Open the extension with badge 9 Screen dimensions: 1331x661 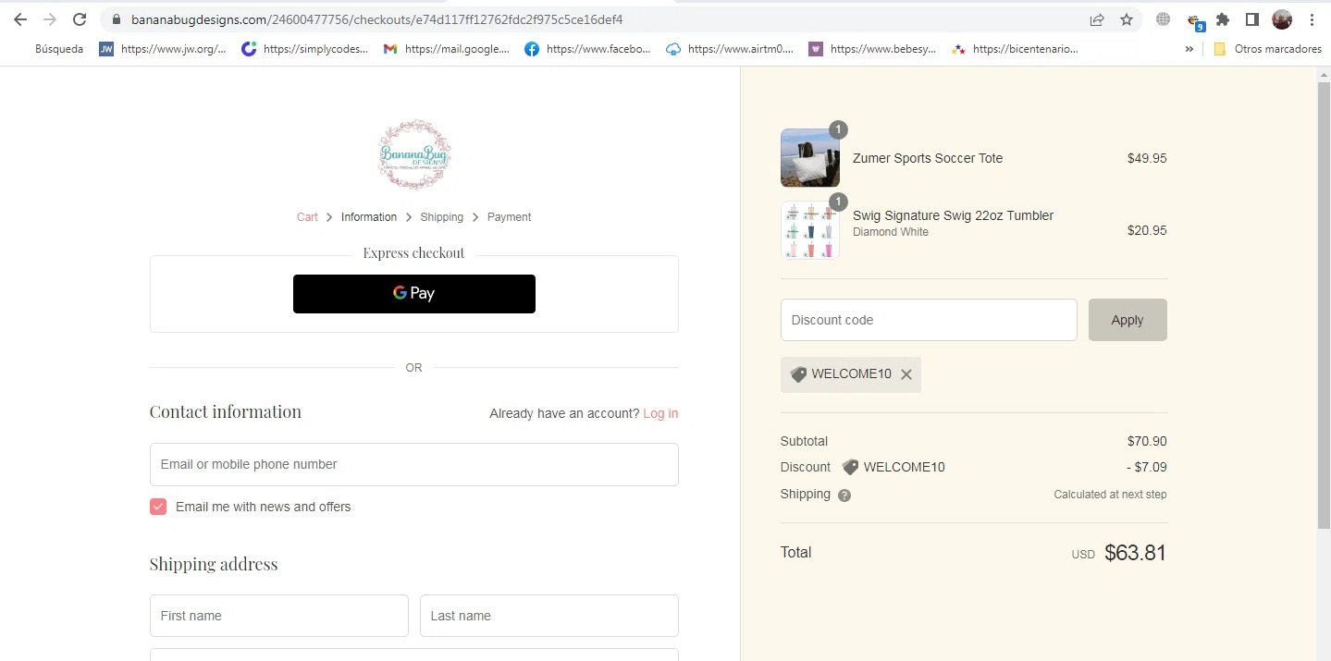tap(1195, 21)
